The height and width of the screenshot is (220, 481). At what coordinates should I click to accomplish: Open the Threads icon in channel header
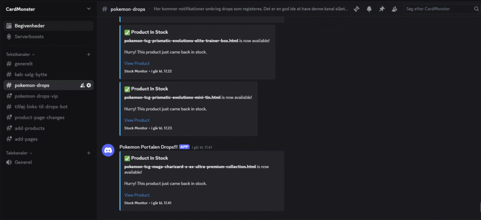[357, 9]
